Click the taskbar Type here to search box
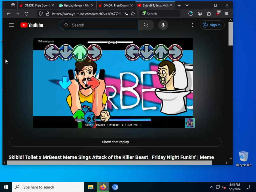Image resolution: width=256 pixels, height=192 pixels. click(48, 187)
